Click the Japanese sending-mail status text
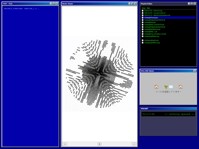Image resolution: width=199 pixels, height=149 pixels. pos(168,92)
